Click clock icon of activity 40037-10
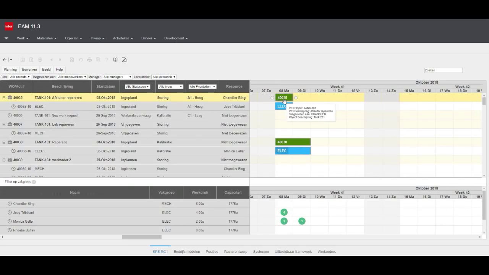 click(x=13, y=133)
